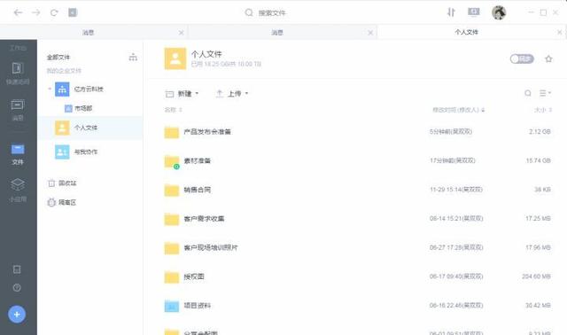Click the blue plus button
The width and height of the screenshot is (567, 335).
17,315
